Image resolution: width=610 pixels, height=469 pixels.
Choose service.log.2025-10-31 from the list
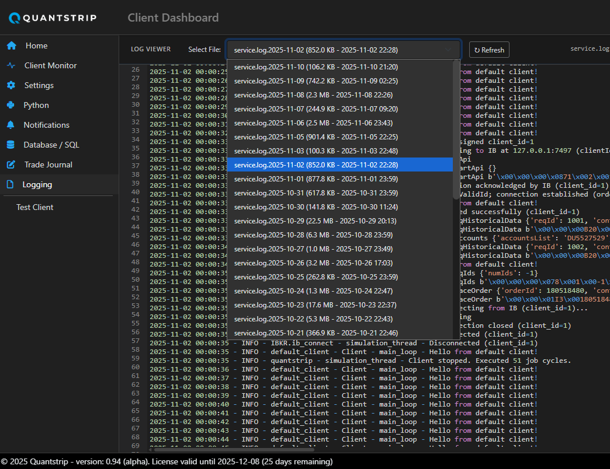coord(340,192)
